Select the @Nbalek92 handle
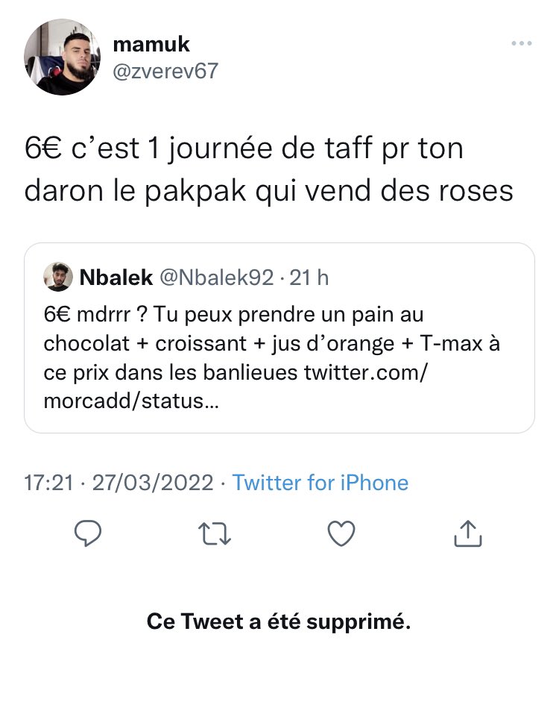This screenshot has height=702, width=559. pyautogui.click(x=216, y=278)
